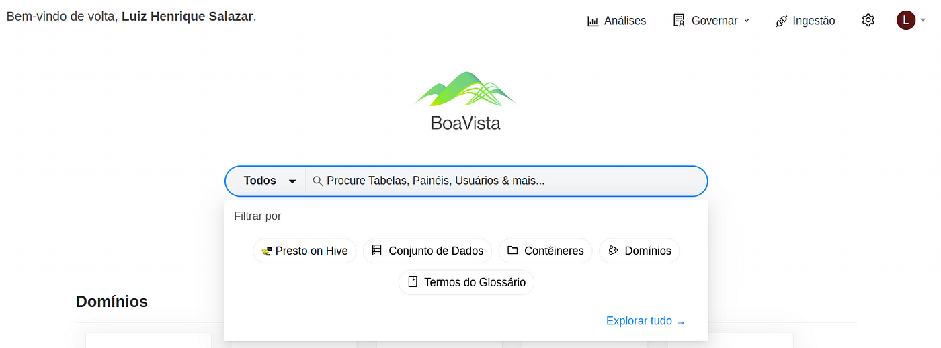Click the Presto on Hive bee icon
Screen dimensions: 941x348
[x=267, y=251]
